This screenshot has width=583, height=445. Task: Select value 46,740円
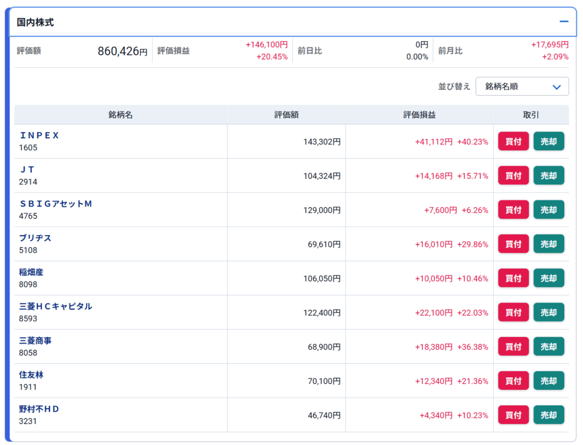tap(324, 415)
